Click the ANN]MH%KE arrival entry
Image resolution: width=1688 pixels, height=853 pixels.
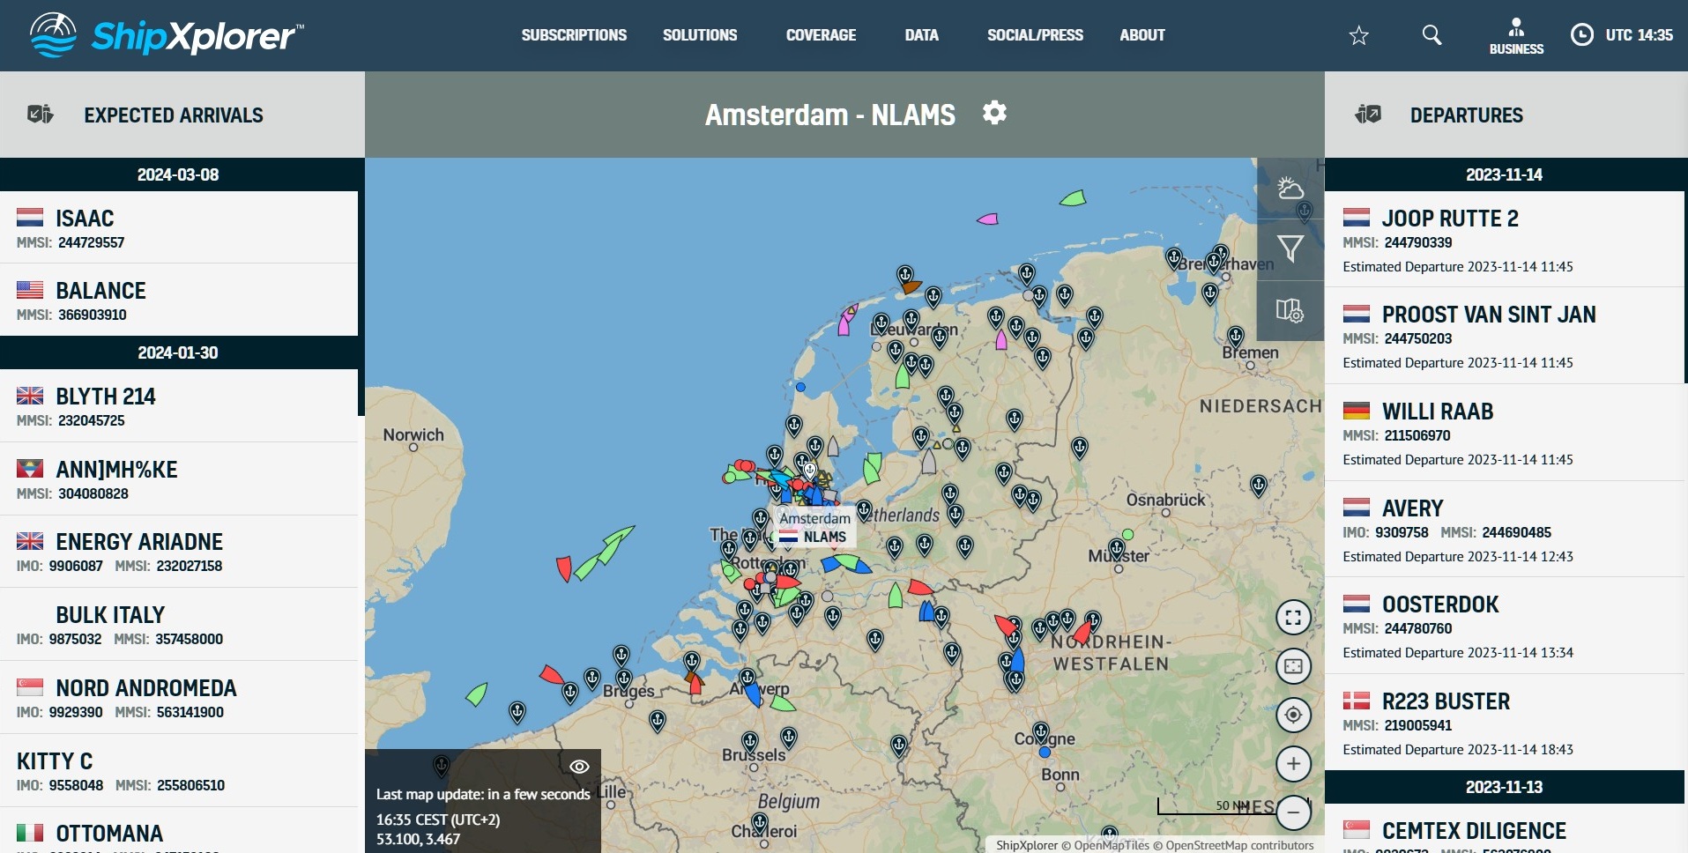point(179,479)
